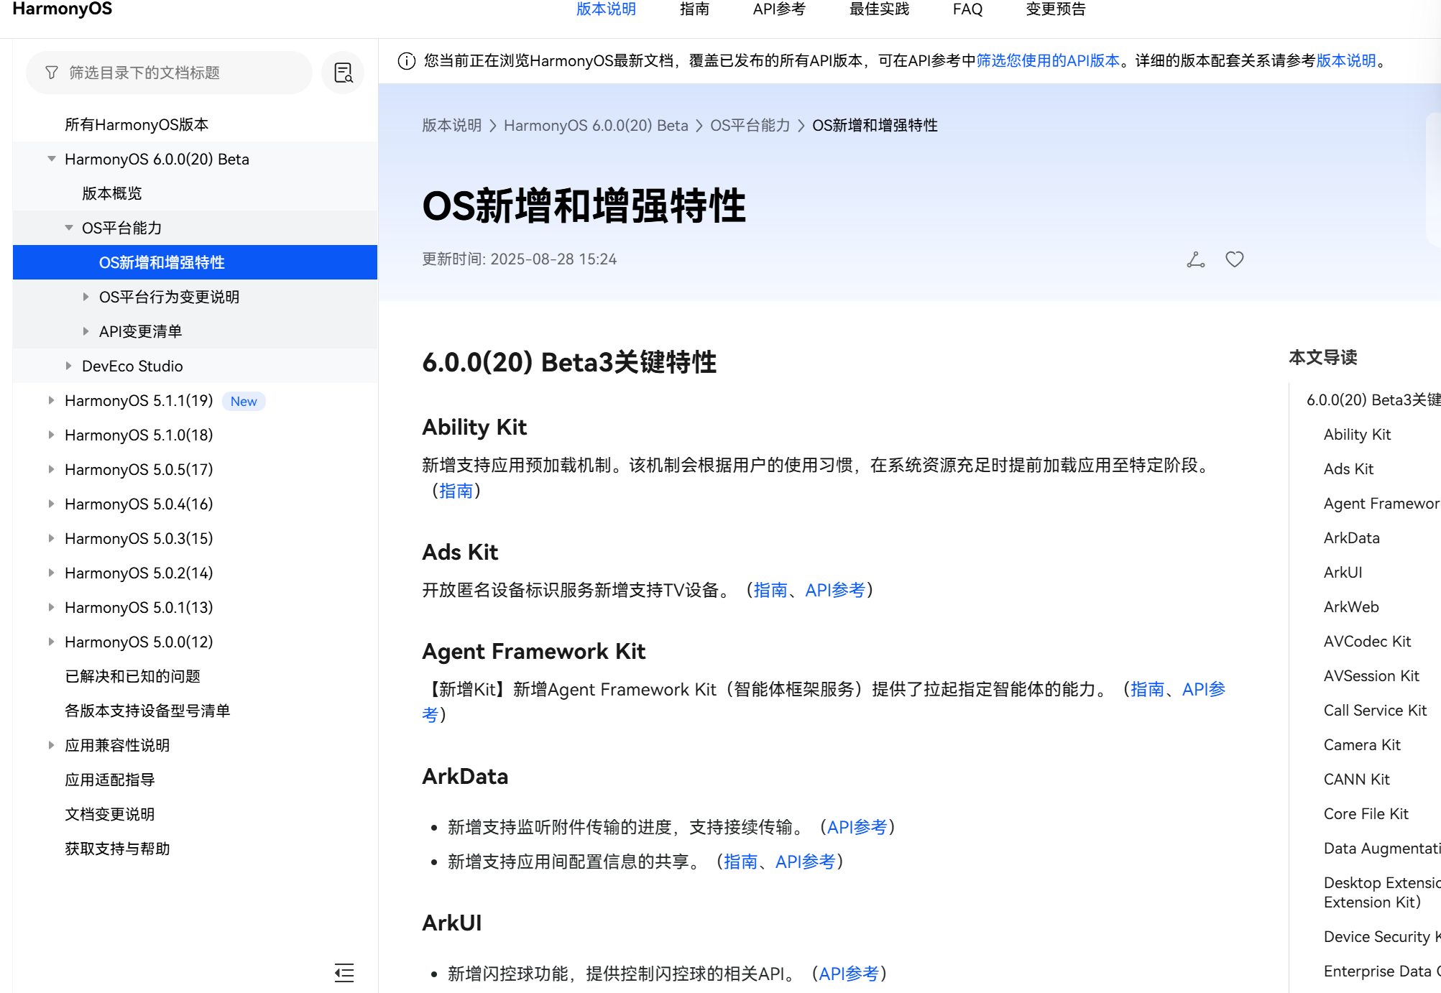The image size is (1441, 993).
Task: Open the 指南 link under Ability Kit
Action: [456, 491]
